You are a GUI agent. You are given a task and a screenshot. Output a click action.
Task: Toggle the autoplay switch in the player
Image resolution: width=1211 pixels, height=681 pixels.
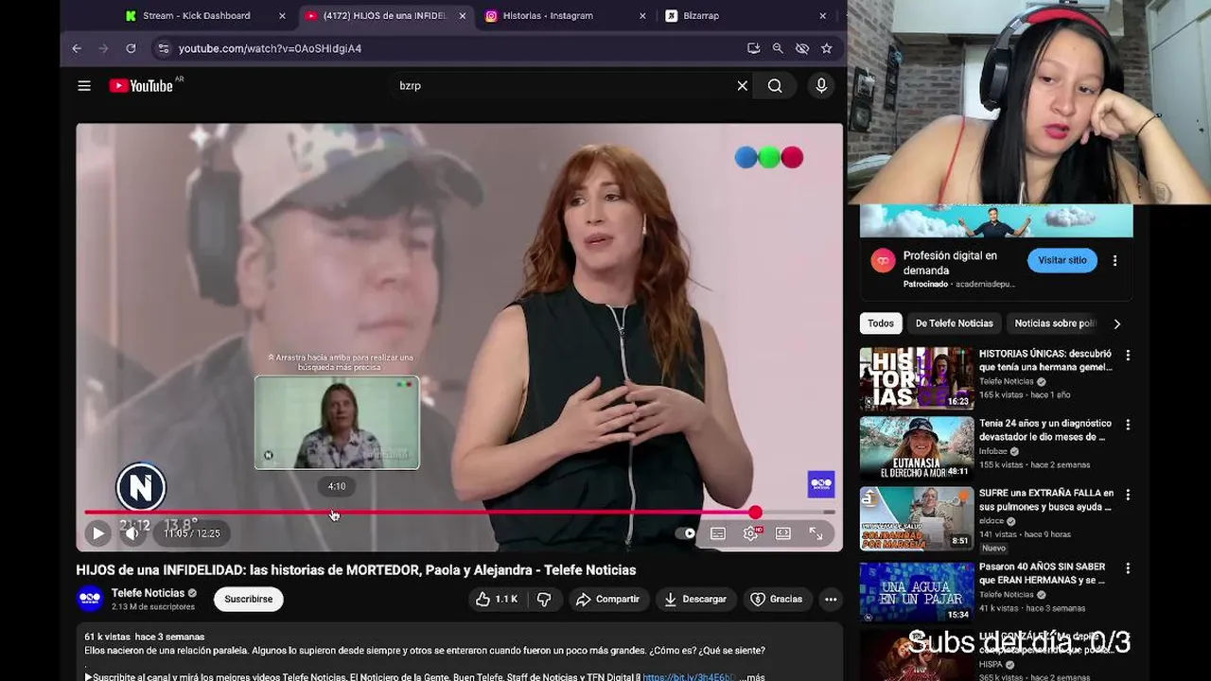(685, 533)
